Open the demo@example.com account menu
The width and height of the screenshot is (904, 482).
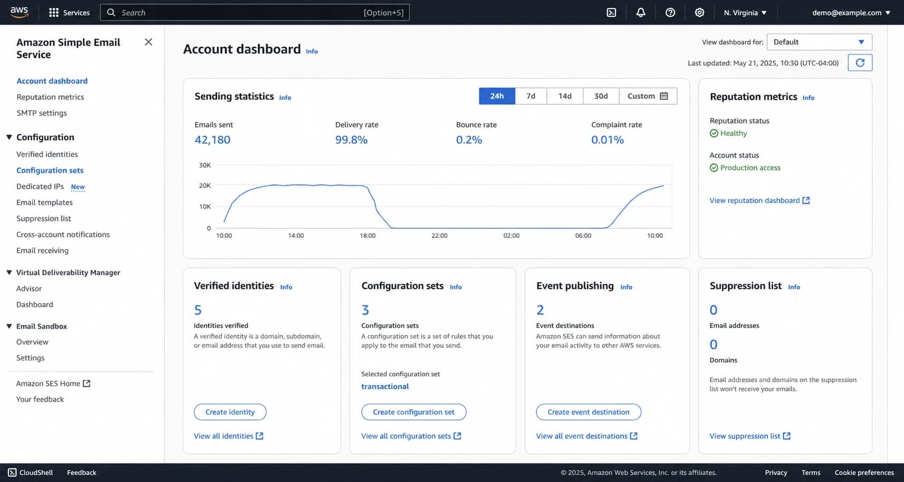[x=851, y=13]
